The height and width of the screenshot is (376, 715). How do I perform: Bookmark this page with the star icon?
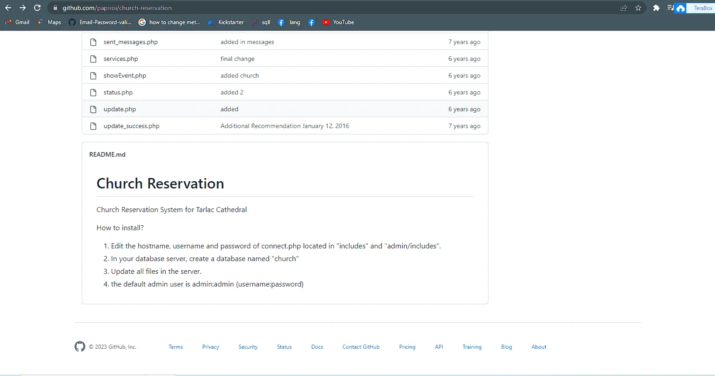point(638,8)
